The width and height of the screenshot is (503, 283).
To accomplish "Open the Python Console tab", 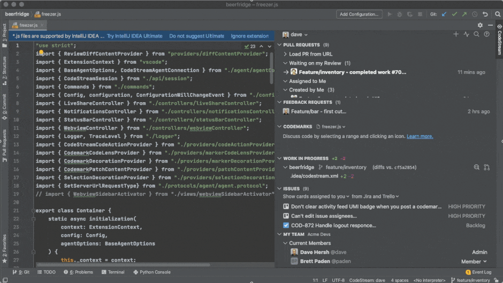I will click(152, 272).
